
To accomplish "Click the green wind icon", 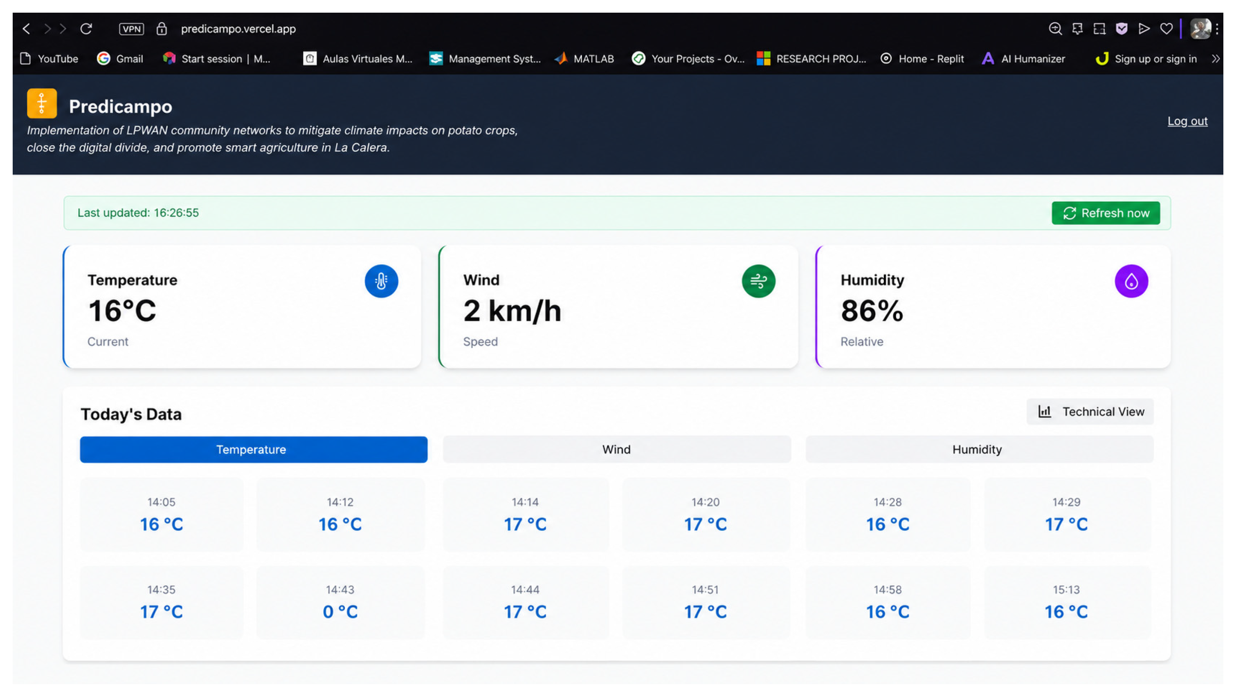I will click(x=758, y=281).
